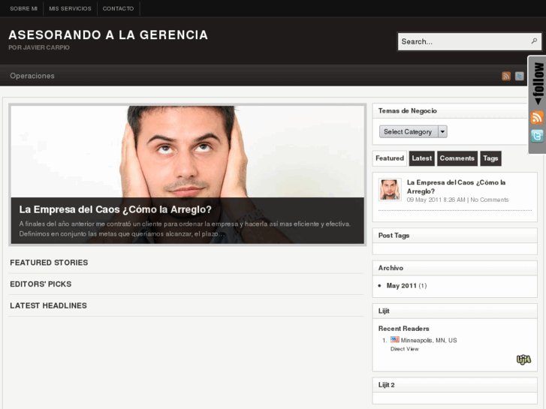Open sidebar post La Empresa del Caos

pos(456,187)
